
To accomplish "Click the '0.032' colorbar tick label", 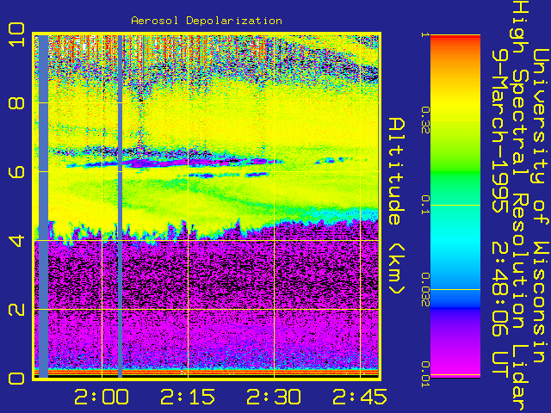I will pos(425,289).
